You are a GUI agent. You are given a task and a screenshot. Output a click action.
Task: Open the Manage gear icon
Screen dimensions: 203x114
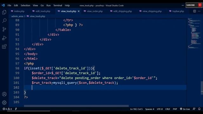pyautogui.click(x=4, y=103)
